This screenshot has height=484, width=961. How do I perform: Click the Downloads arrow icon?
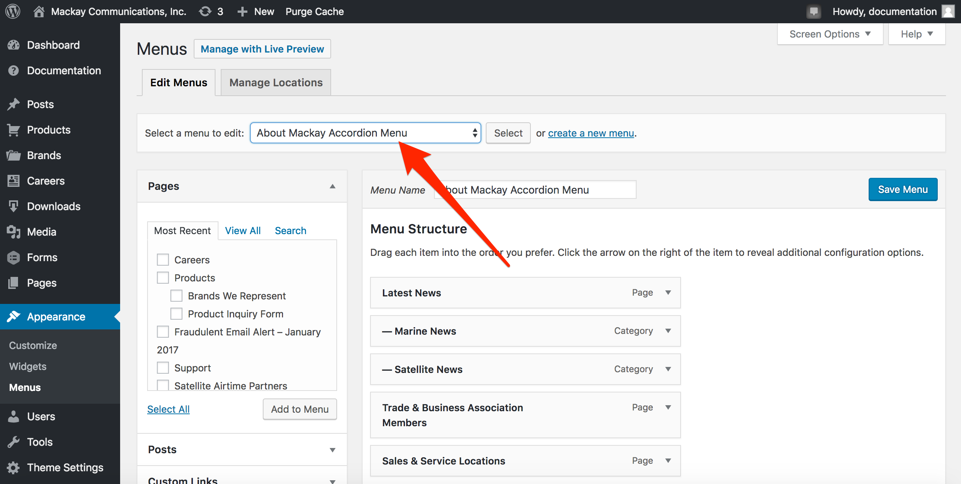(14, 206)
